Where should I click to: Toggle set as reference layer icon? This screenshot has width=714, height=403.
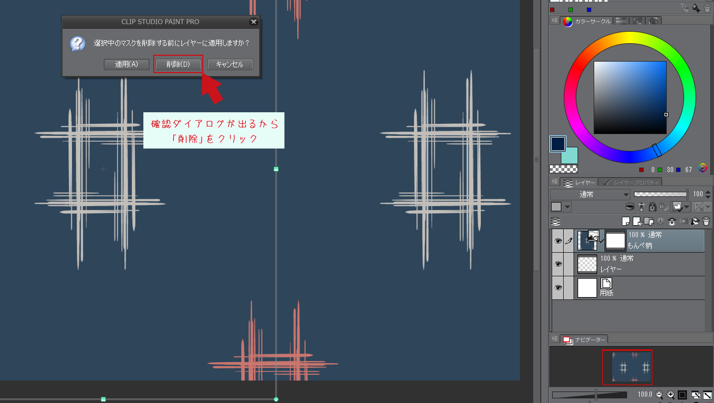tap(641, 207)
